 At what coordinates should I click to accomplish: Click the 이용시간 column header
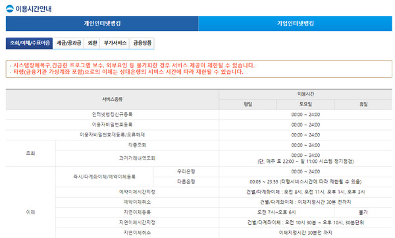click(305, 94)
